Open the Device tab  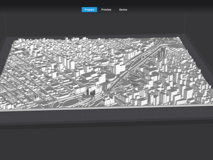(123, 10)
